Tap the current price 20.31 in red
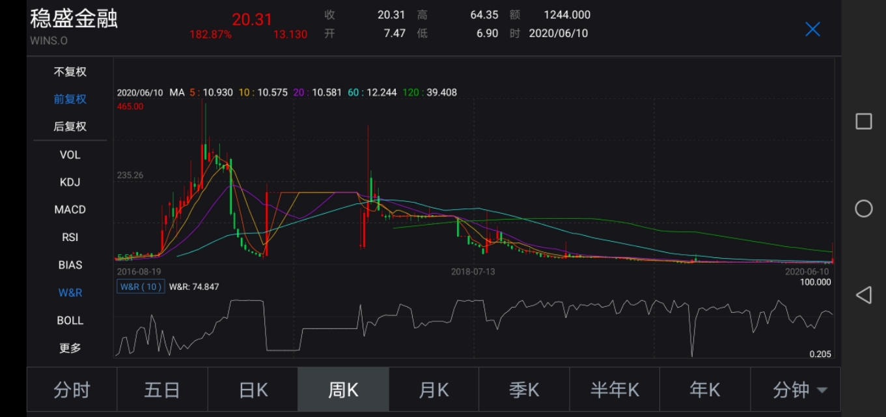Screen dimensions: 886x417 [x=252, y=20]
